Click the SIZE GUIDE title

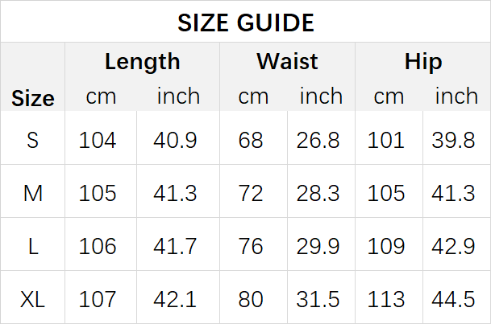(x=246, y=23)
